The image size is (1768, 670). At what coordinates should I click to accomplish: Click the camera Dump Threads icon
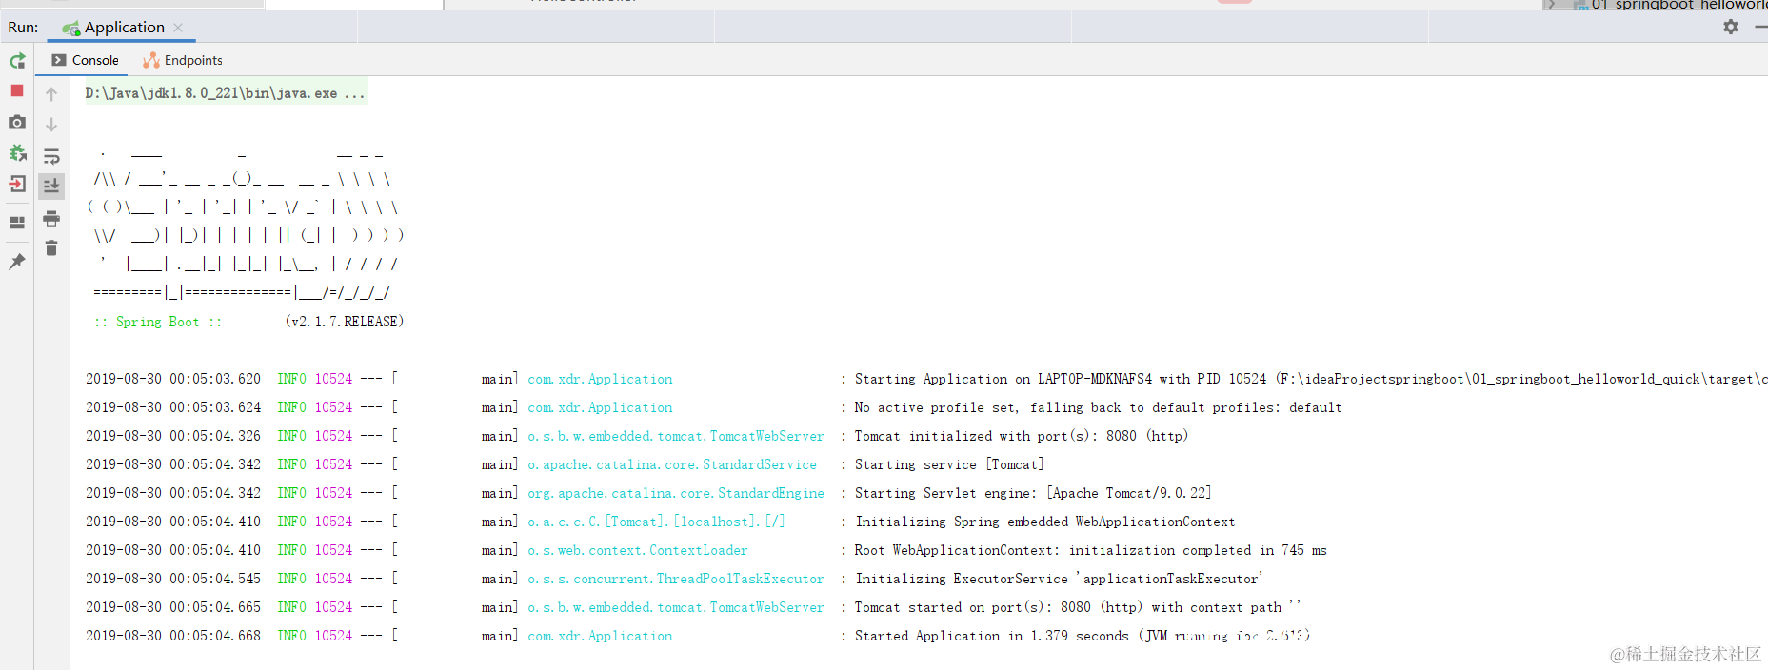pyautogui.click(x=17, y=122)
